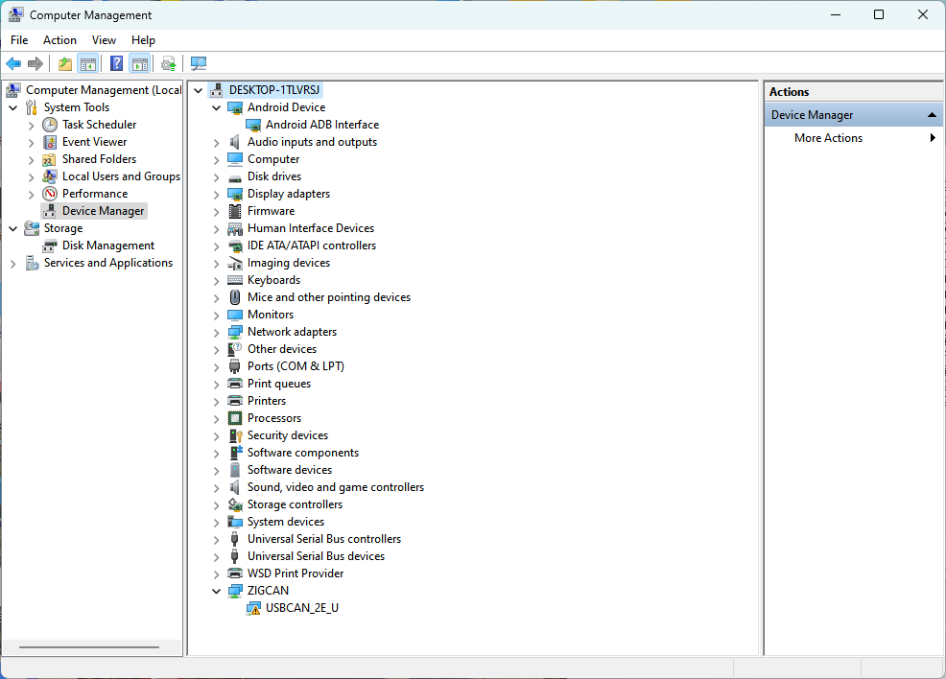Click the Forward arrow toolbar icon
Viewport: 946px width, 679px height.
pyautogui.click(x=35, y=63)
